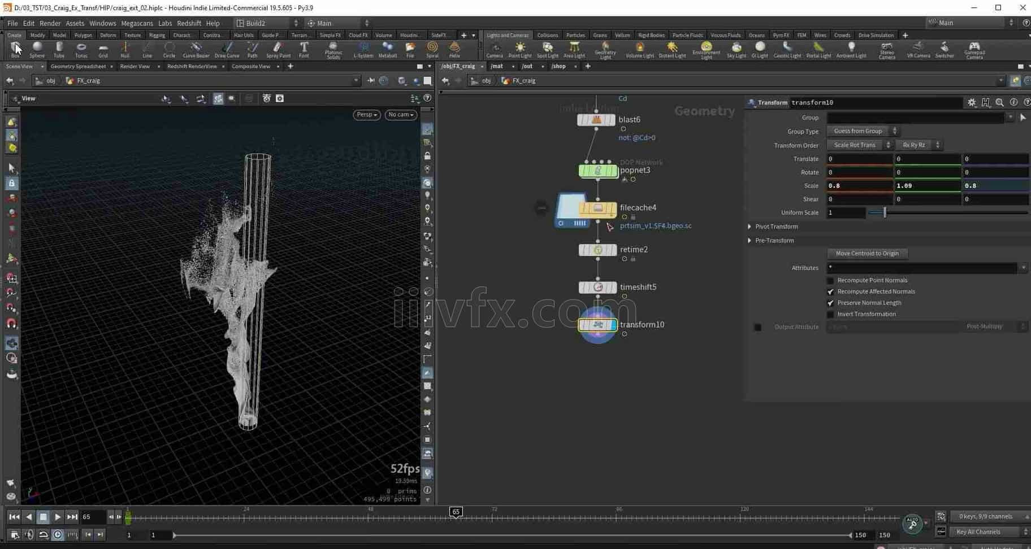The width and height of the screenshot is (1031, 549).
Task: Switch to the Redshift RenderView tab
Action: tap(192, 67)
